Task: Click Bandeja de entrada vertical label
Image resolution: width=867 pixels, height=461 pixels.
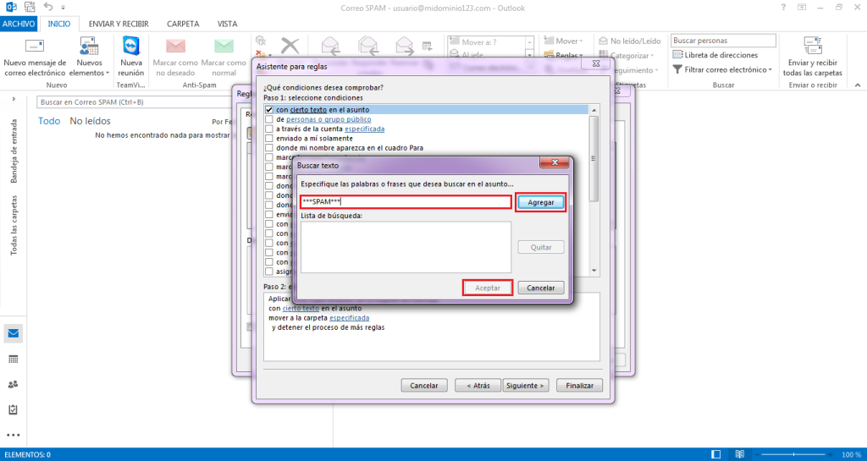Action: click(x=14, y=151)
